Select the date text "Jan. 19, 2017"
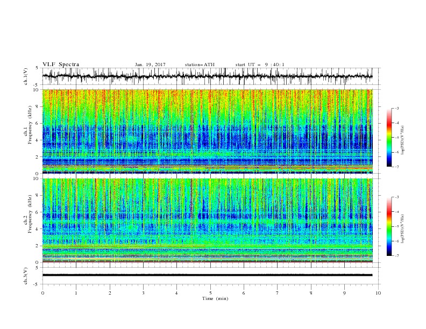 150,65
